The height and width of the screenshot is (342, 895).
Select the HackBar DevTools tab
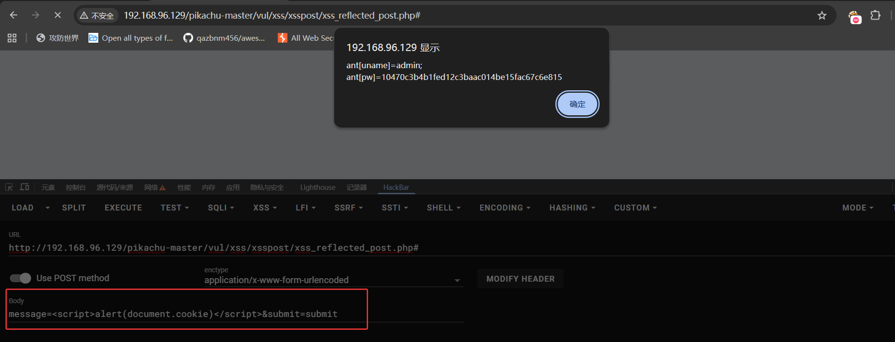[396, 187]
